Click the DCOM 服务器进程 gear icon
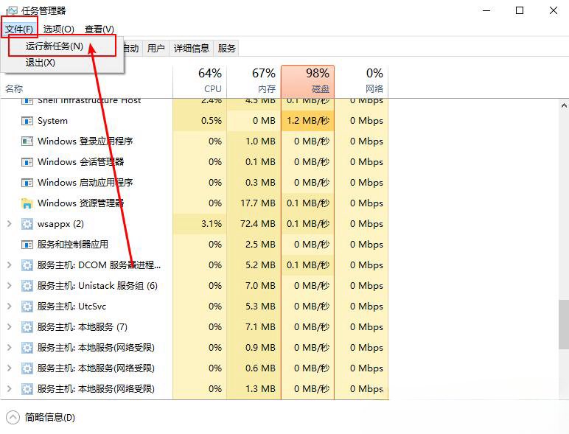 click(27, 265)
